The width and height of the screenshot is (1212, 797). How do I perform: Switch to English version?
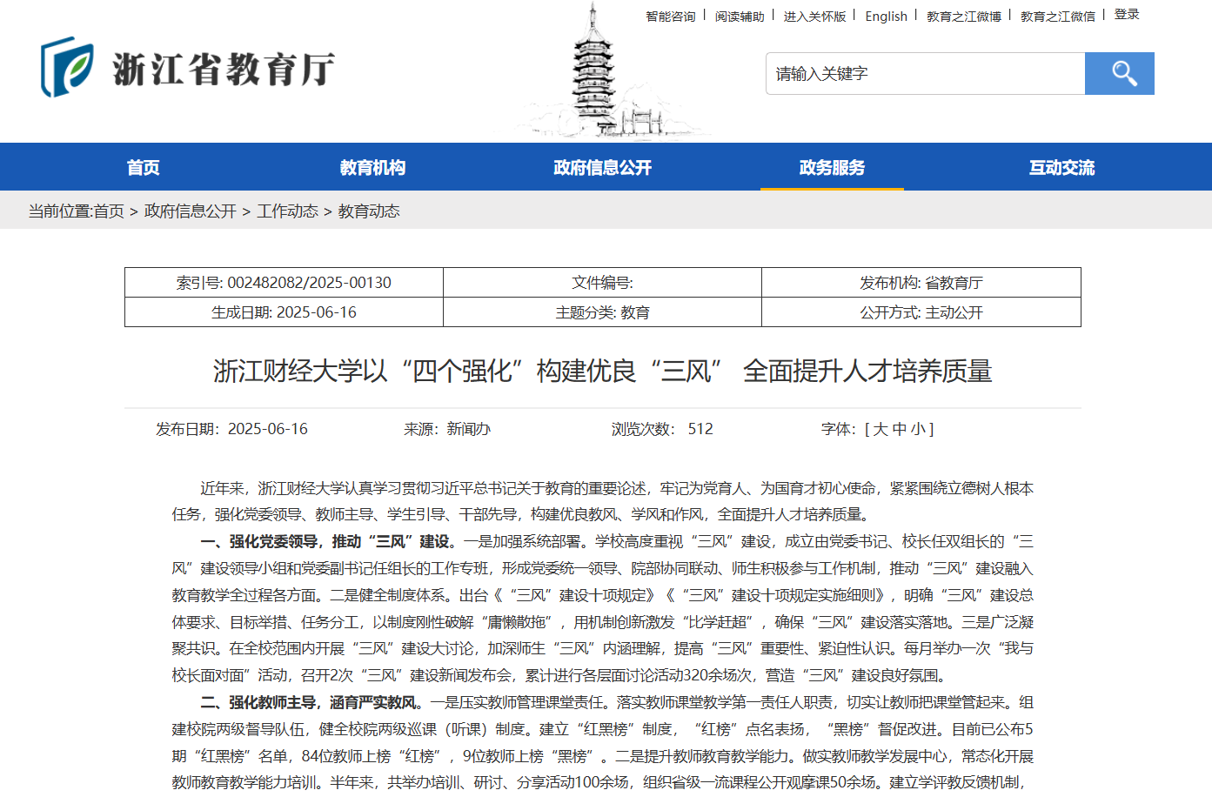886,17
